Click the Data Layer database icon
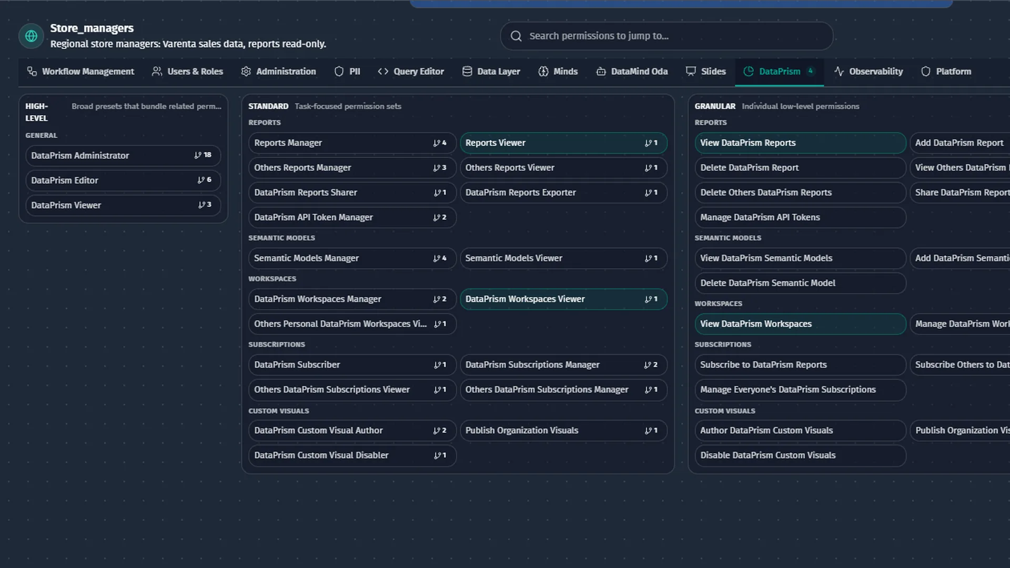 [x=467, y=72]
